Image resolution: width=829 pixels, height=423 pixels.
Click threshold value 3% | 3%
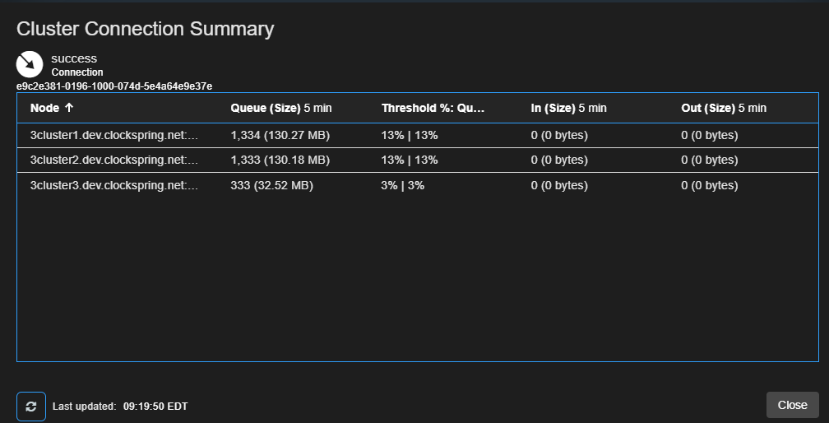click(x=402, y=186)
